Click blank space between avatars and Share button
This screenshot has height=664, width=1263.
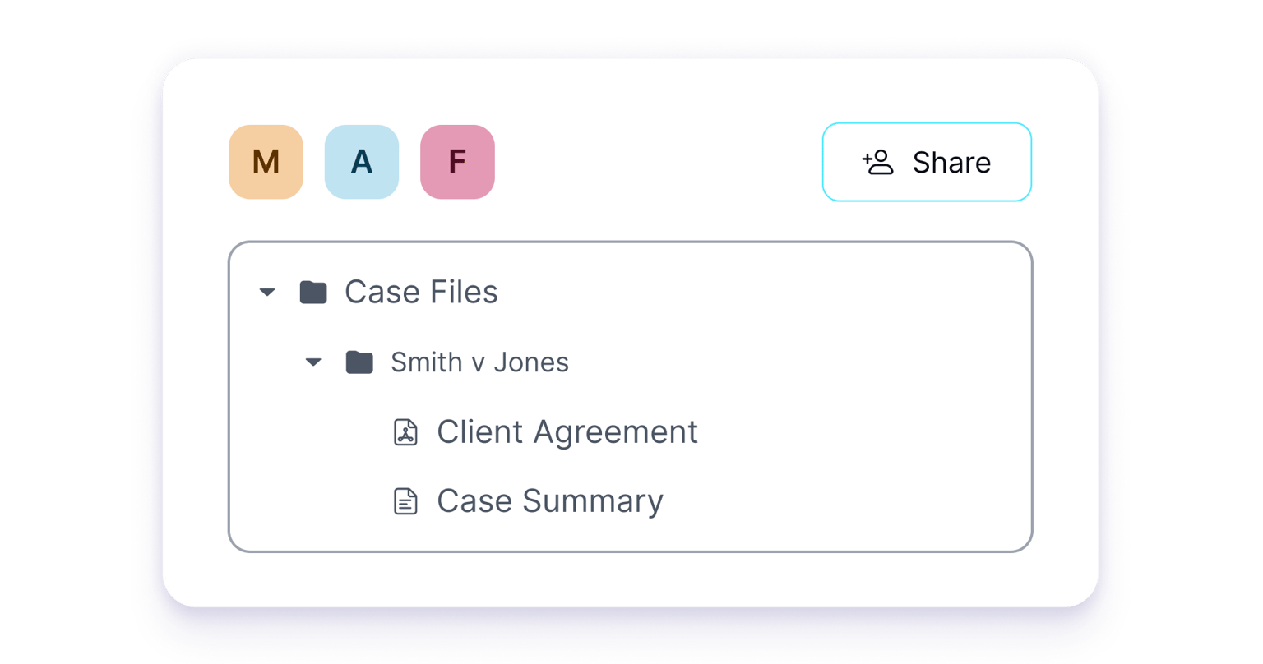click(x=658, y=162)
